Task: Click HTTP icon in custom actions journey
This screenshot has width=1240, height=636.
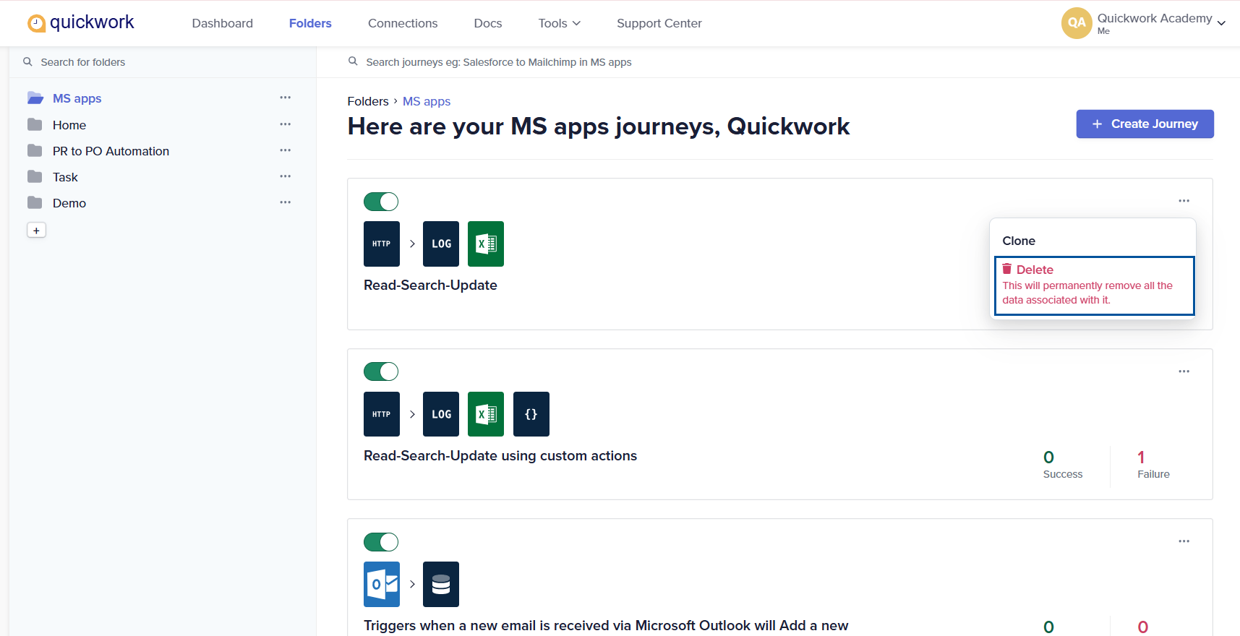Action: (x=382, y=414)
